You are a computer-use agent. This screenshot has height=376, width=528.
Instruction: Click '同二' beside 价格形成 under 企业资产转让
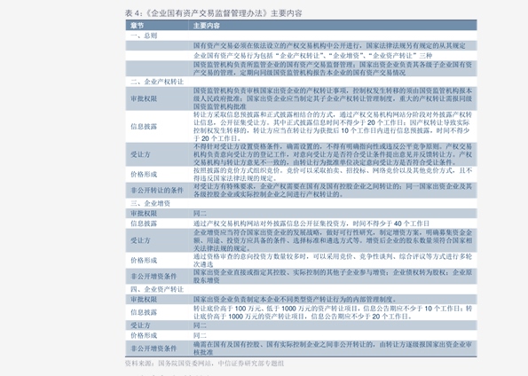[x=200, y=335]
